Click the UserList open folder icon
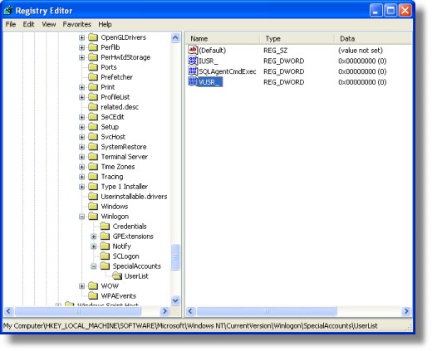 pyautogui.click(x=117, y=275)
